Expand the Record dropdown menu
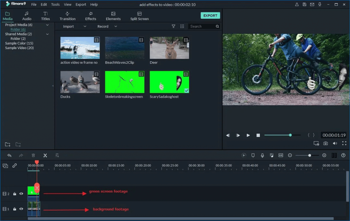 [116, 27]
